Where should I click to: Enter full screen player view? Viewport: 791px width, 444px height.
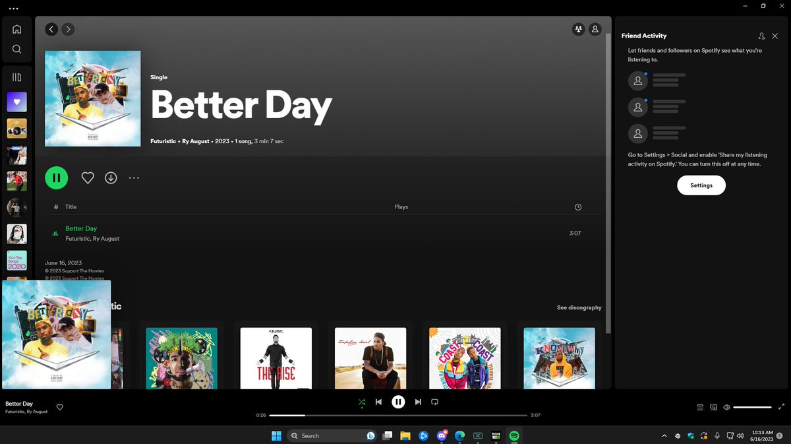click(x=782, y=407)
